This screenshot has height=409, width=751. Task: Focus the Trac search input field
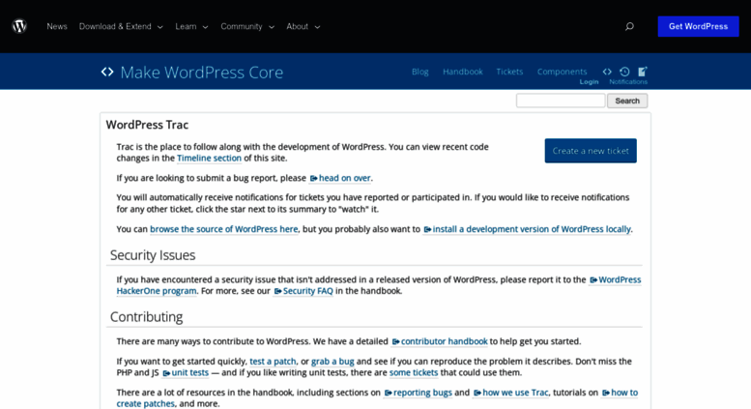561,101
